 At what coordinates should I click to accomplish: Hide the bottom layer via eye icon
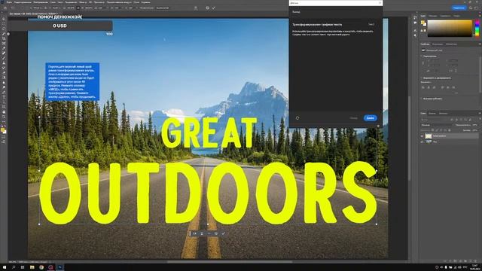pyautogui.click(x=422, y=142)
